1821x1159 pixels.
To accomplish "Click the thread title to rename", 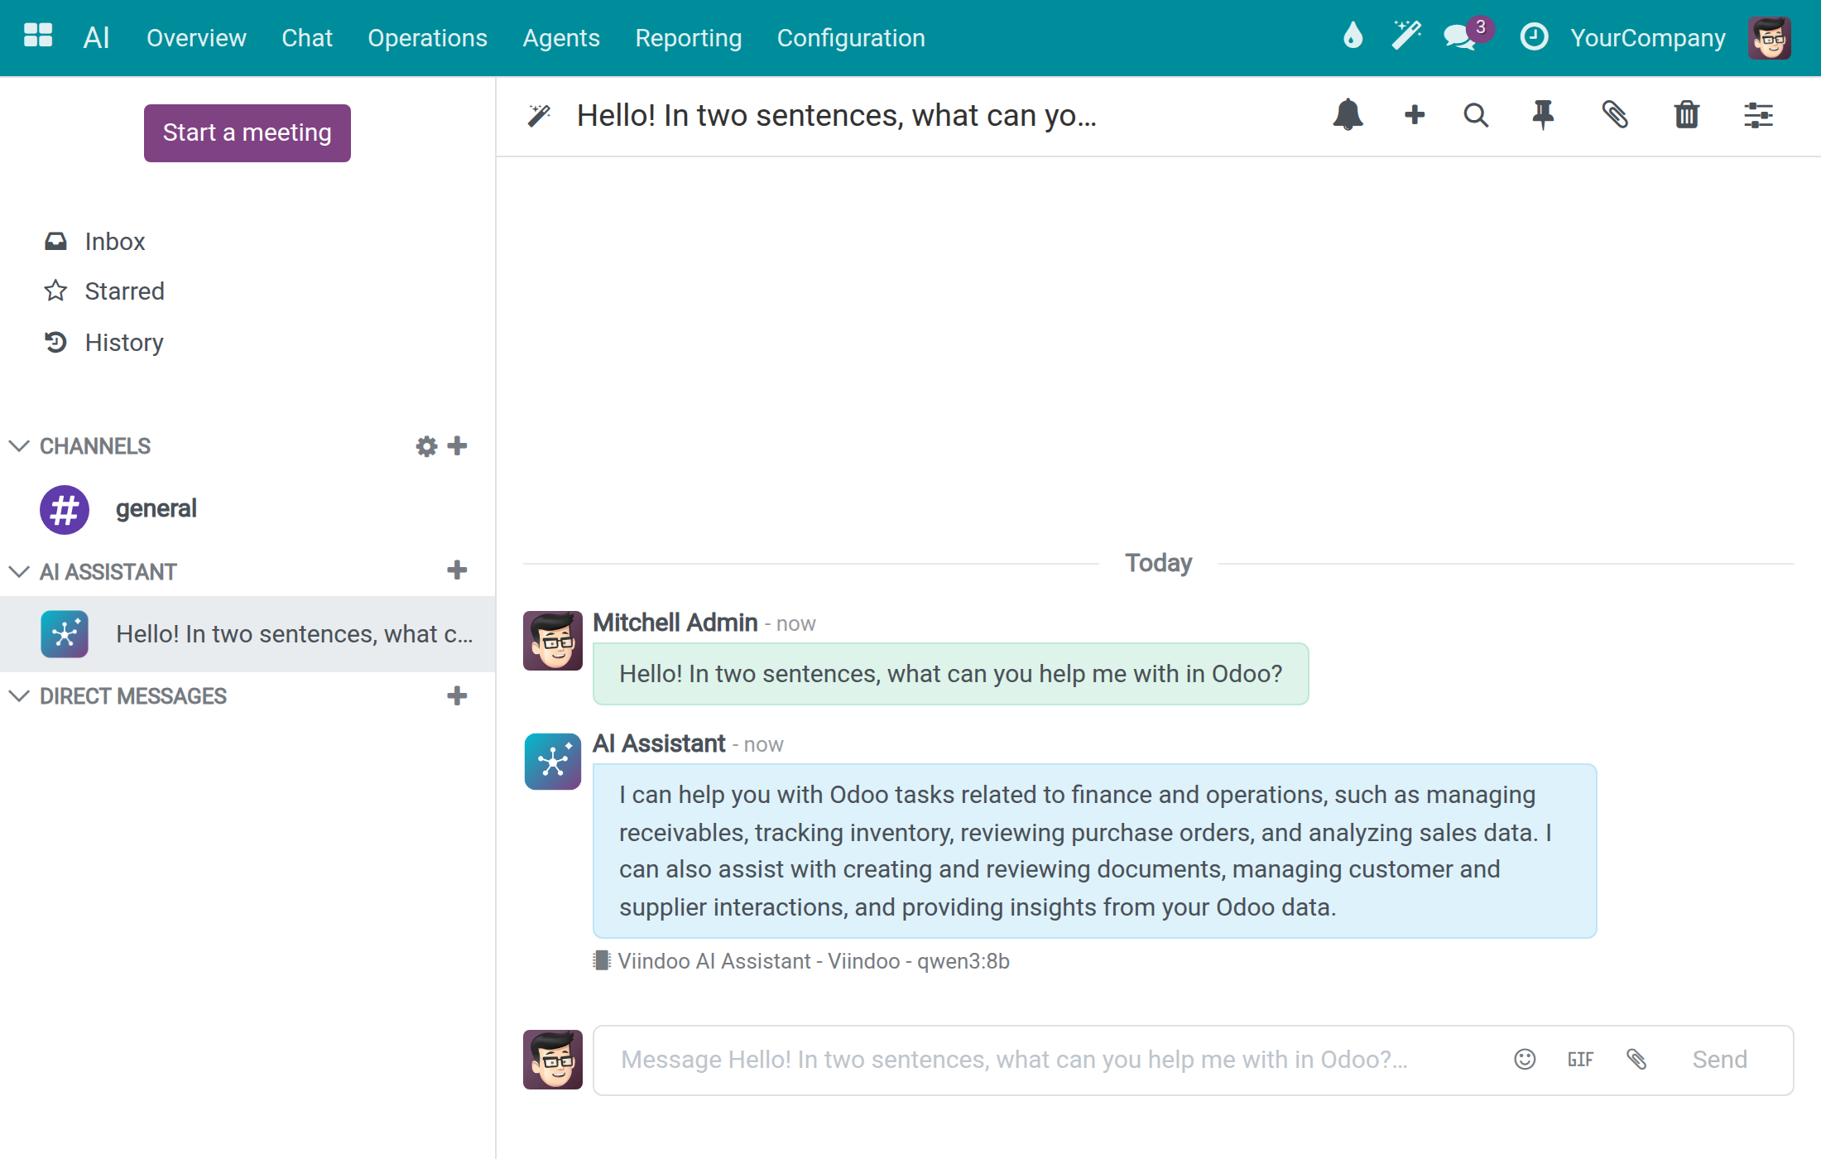I will point(836,115).
